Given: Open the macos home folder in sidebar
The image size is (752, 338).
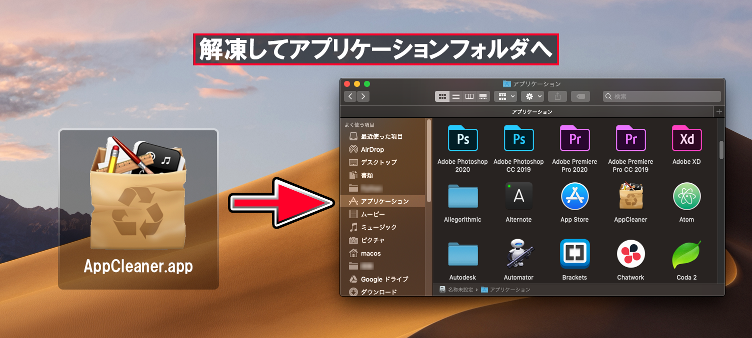Looking at the screenshot, I should (382, 253).
